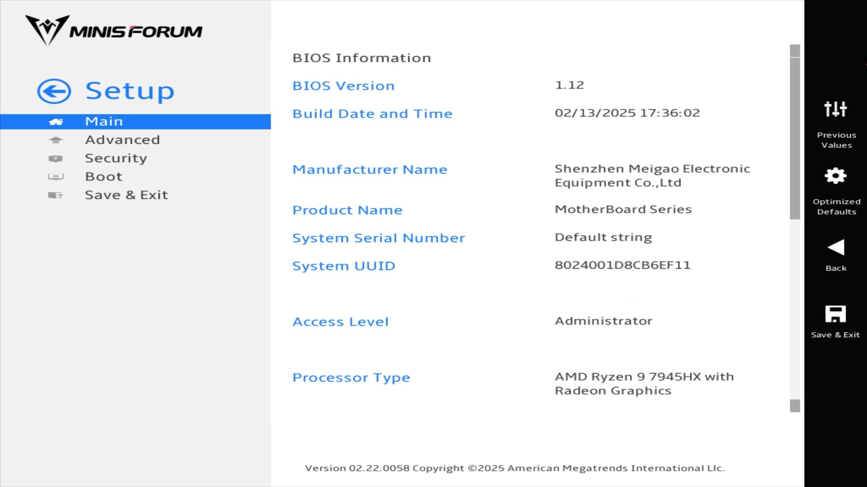This screenshot has height=487, width=867.
Task: Click the Administrator value
Action: pos(603,321)
